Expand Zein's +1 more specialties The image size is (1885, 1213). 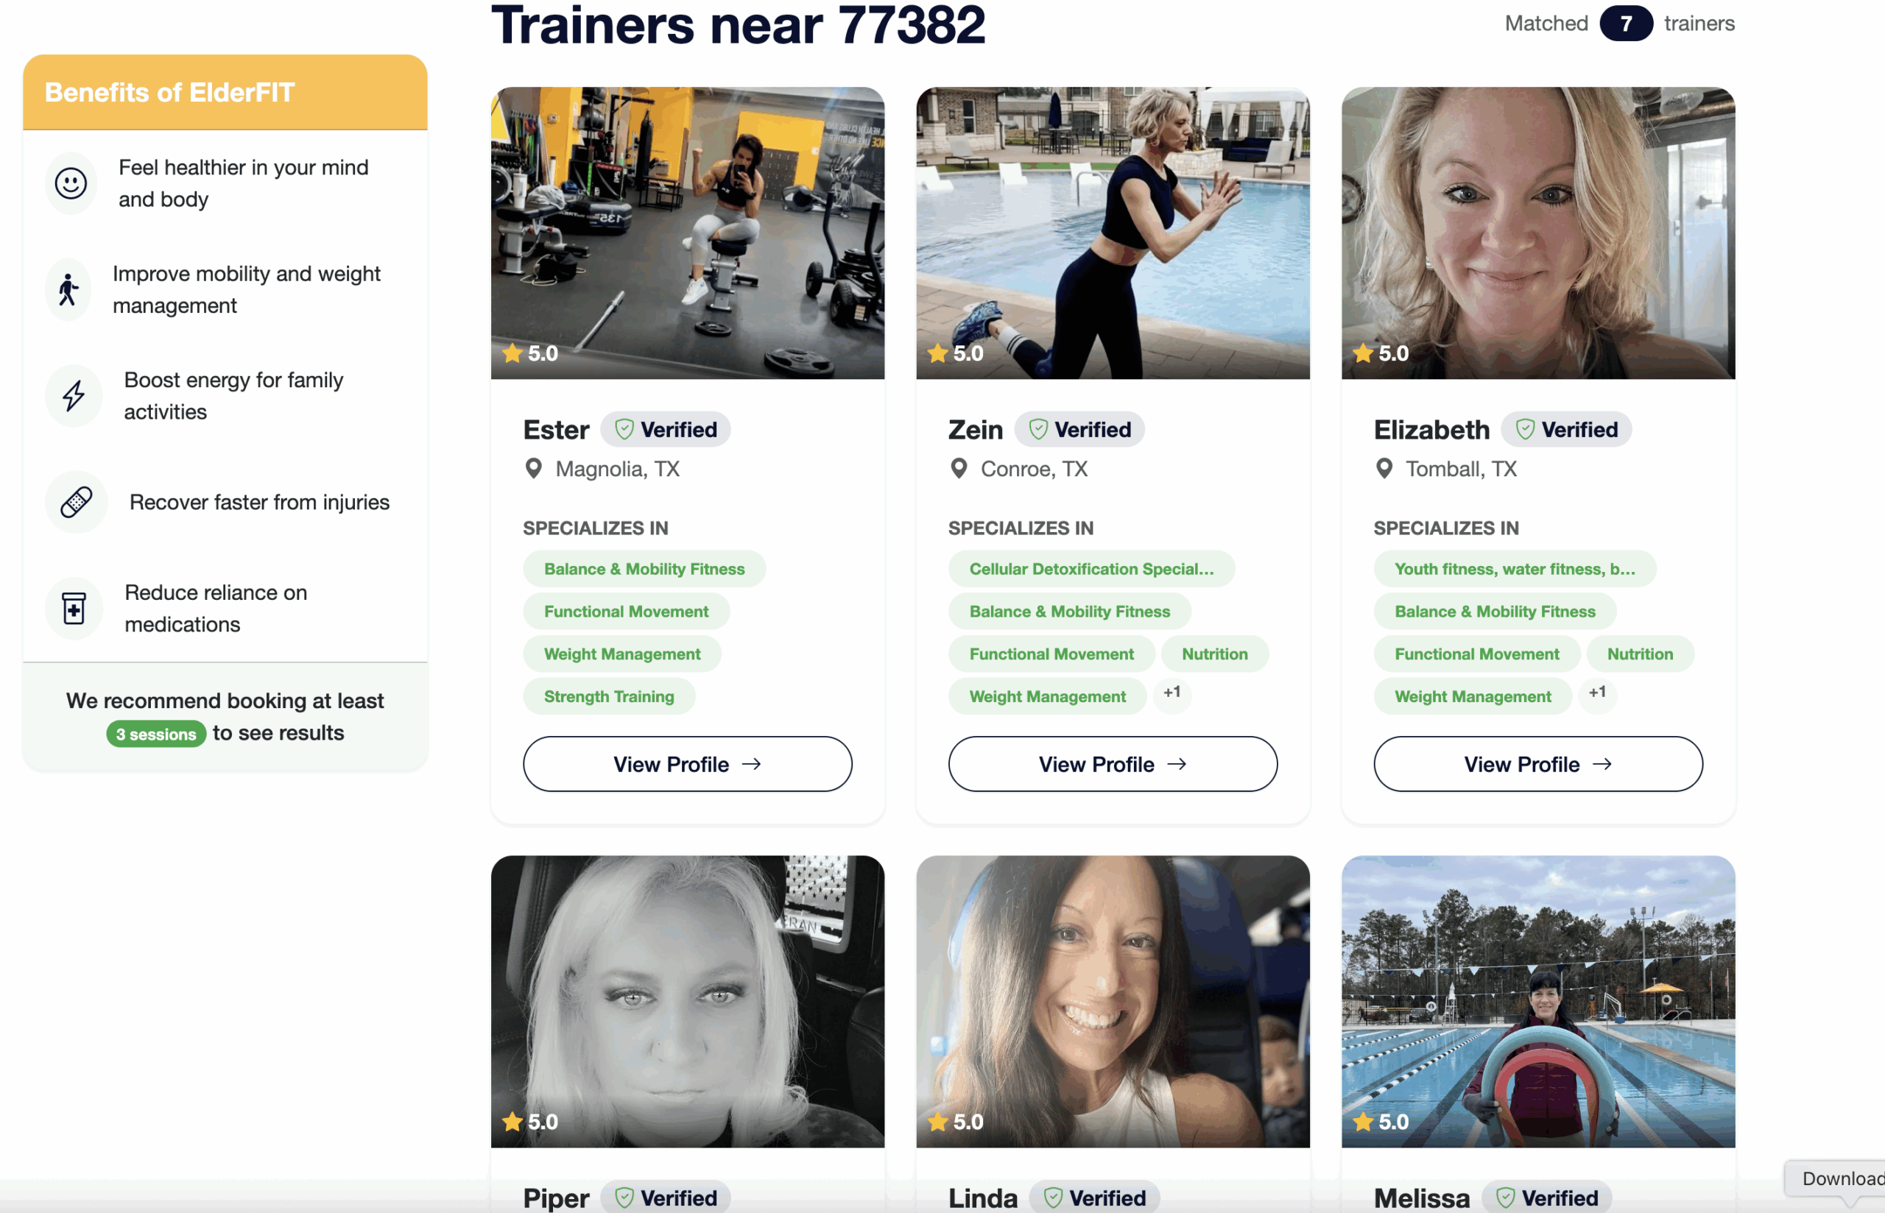pyautogui.click(x=1171, y=693)
